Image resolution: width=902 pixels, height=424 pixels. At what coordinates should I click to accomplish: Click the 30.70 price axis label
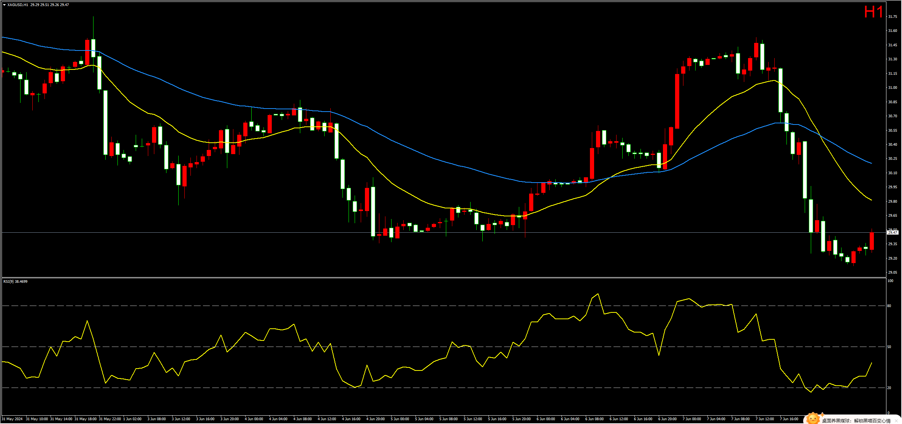[892, 116]
